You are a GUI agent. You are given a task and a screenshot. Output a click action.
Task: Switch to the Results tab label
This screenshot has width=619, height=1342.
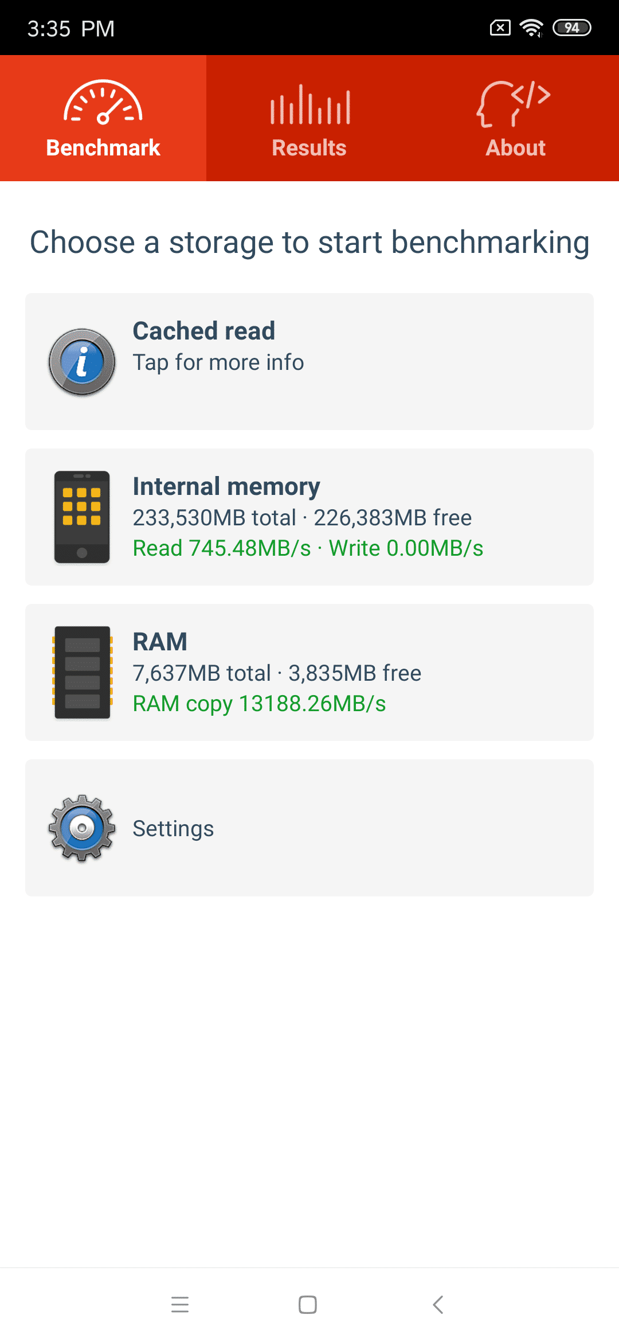pos(309,148)
